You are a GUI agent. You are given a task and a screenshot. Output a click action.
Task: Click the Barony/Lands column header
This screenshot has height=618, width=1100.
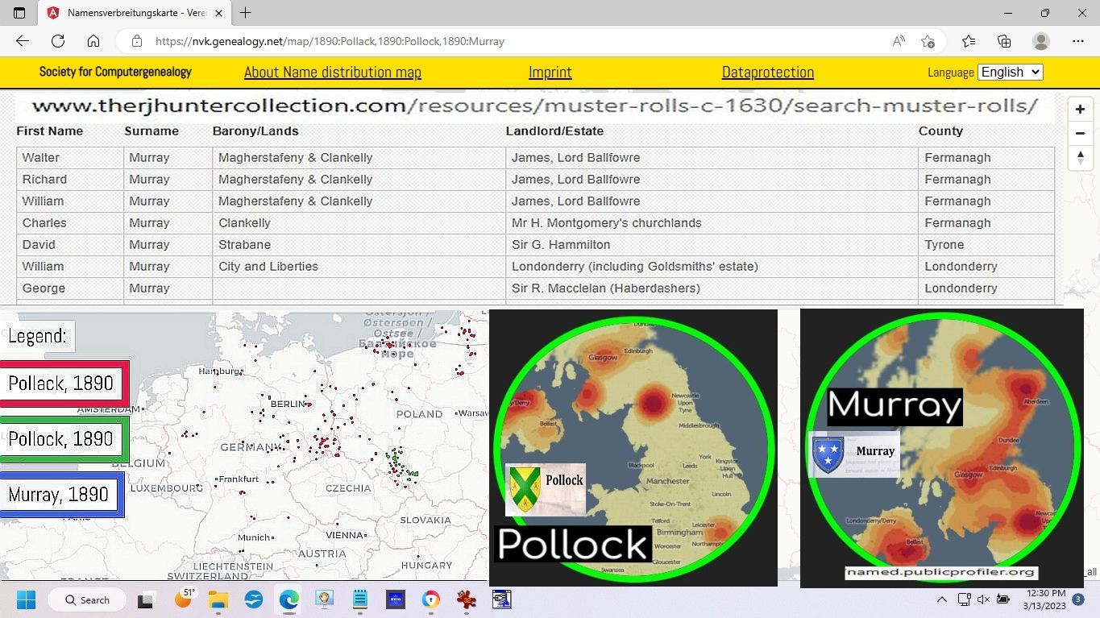255,131
